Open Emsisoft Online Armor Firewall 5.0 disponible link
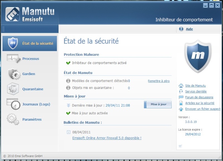Image resolution: width=223 pixels, height=161 pixels. tap(107, 138)
